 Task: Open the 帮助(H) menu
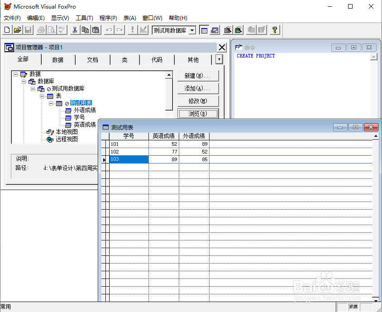click(178, 18)
